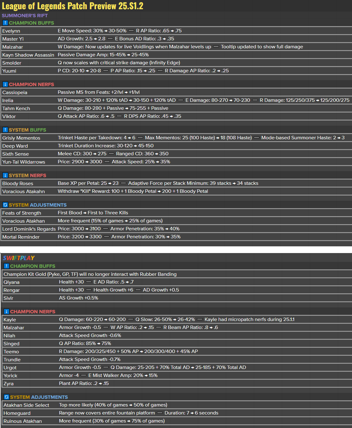Click the Evelynn champion name
352x428 pixels.
(11, 31)
